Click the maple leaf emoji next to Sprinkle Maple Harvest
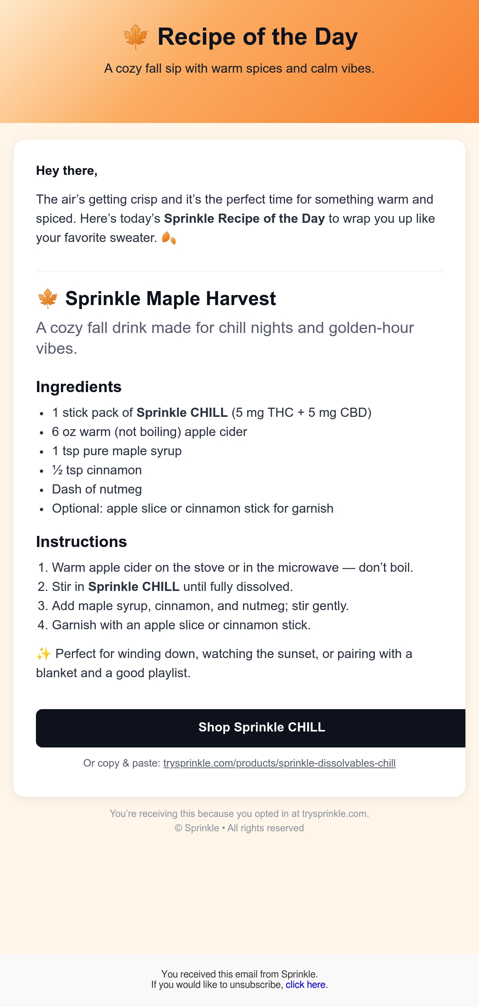This screenshot has width=479, height=1007. tap(48, 299)
